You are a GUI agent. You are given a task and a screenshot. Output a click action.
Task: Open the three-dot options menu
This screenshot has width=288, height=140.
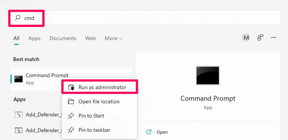(x=274, y=38)
